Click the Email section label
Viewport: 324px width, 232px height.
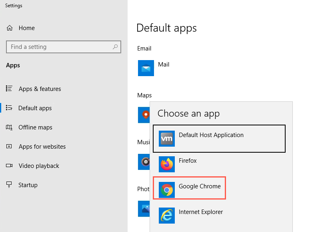click(x=144, y=48)
